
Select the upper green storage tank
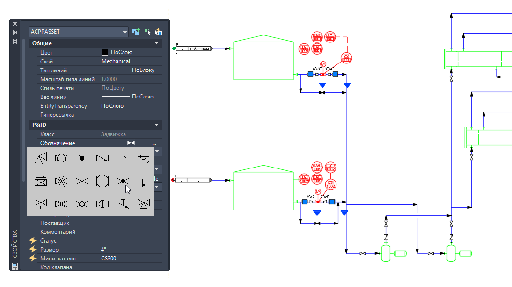click(x=263, y=57)
